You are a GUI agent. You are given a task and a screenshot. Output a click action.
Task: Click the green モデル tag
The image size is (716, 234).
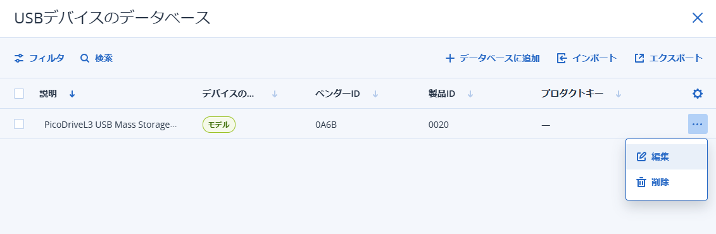click(219, 125)
